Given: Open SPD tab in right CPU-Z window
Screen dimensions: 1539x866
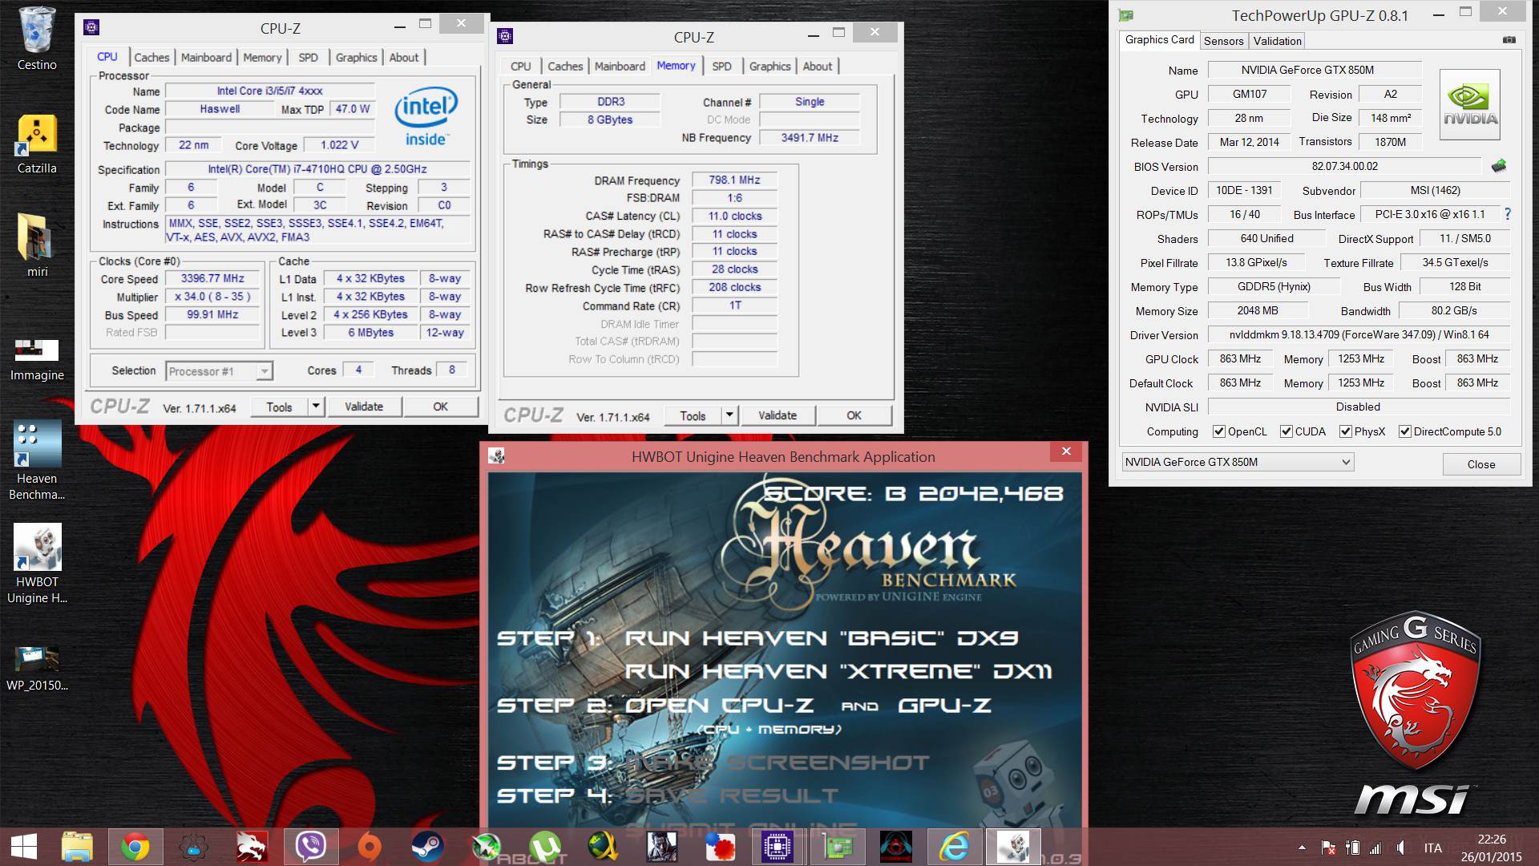Looking at the screenshot, I should (x=721, y=67).
